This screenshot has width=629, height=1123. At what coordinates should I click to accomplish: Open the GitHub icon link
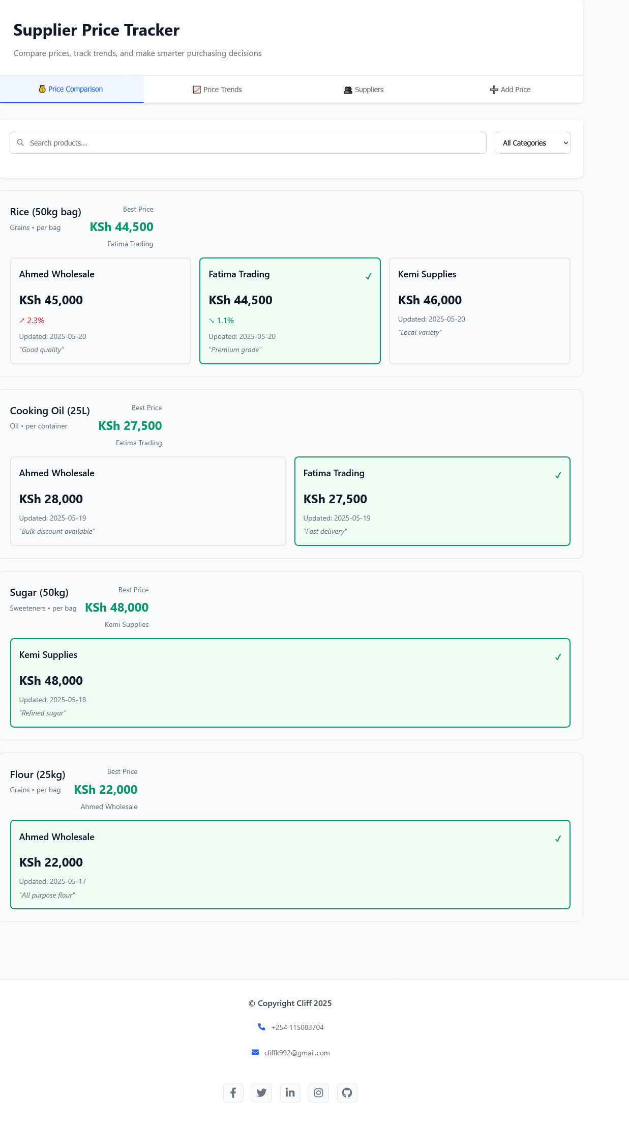[347, 1092]
